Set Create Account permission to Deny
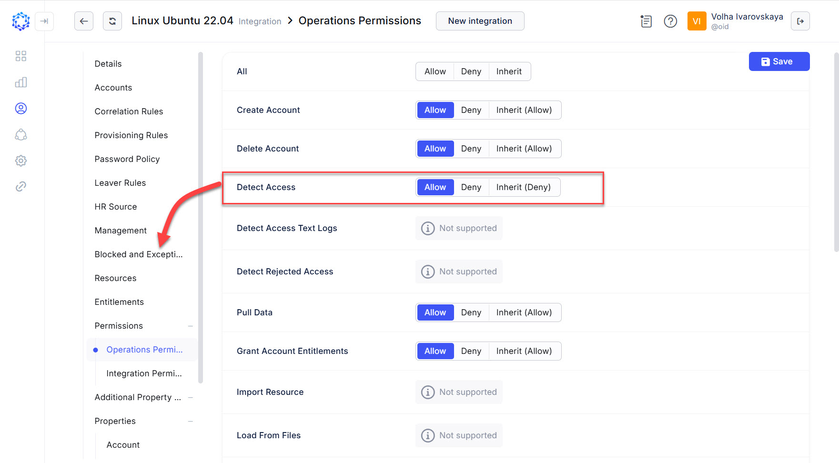This screenshot has width=839, height=463. [471, 110]
